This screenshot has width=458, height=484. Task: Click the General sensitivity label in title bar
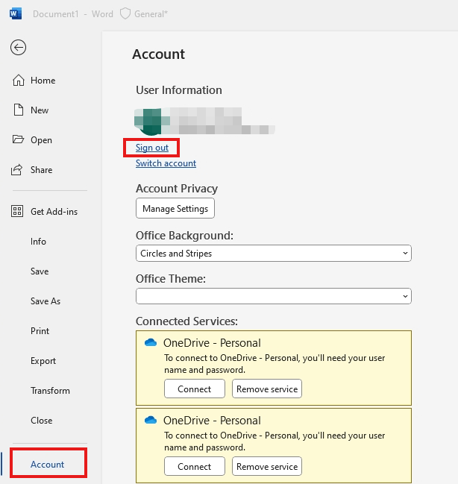(x=151, y=14)
